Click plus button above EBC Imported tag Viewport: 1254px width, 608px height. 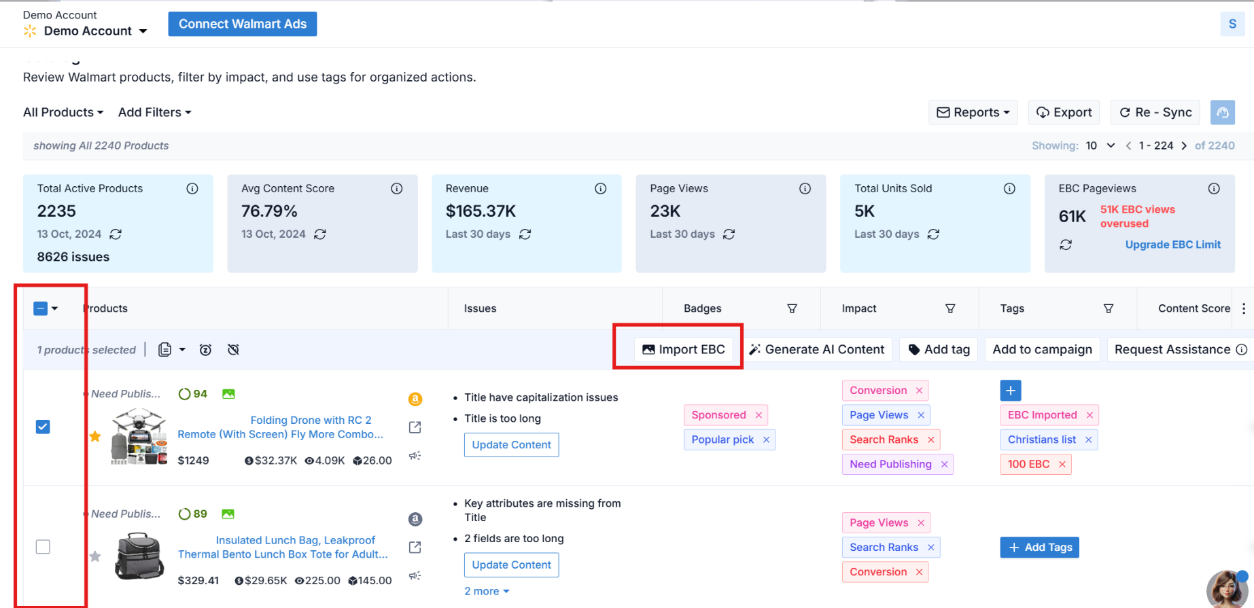[1011, 391]
